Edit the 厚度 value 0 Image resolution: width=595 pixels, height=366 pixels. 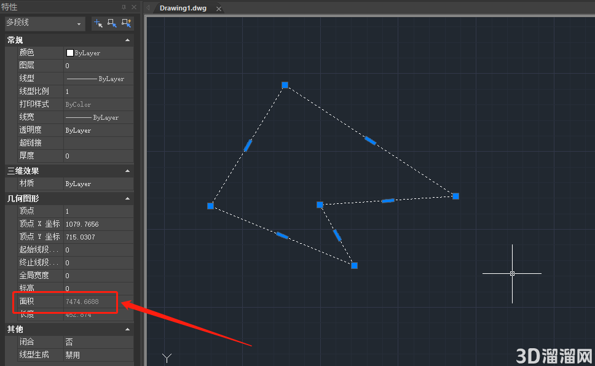98,156
